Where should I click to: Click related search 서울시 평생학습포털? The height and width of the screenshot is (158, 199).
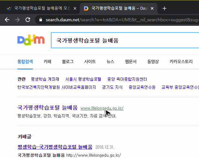[x=83, y=79]
